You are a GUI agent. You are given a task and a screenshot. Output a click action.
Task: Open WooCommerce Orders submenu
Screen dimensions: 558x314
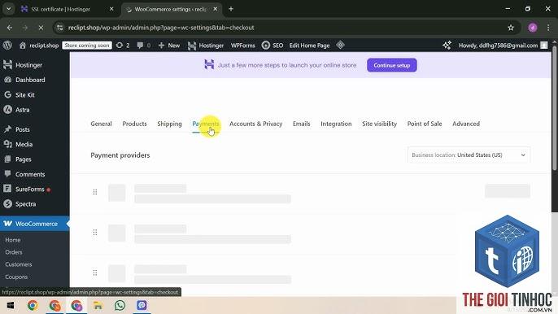pyautogui.click(x=14, y=252)
